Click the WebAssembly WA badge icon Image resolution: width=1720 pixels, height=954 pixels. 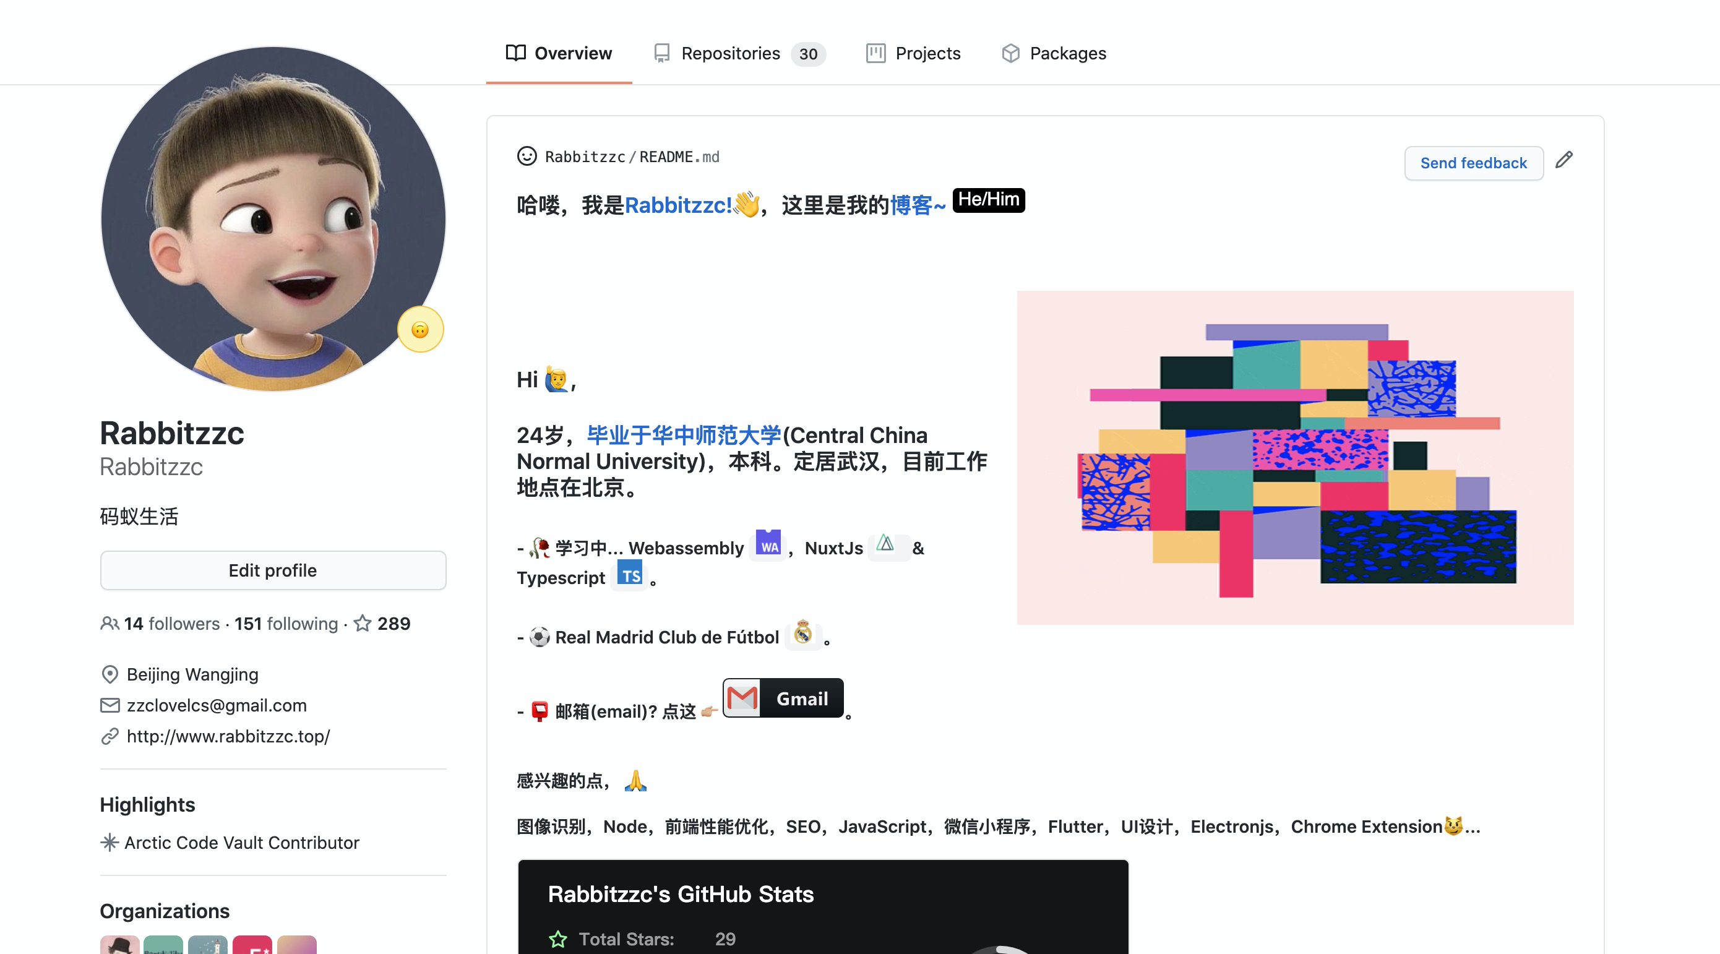pyautogui.click(x=768, y=543)
